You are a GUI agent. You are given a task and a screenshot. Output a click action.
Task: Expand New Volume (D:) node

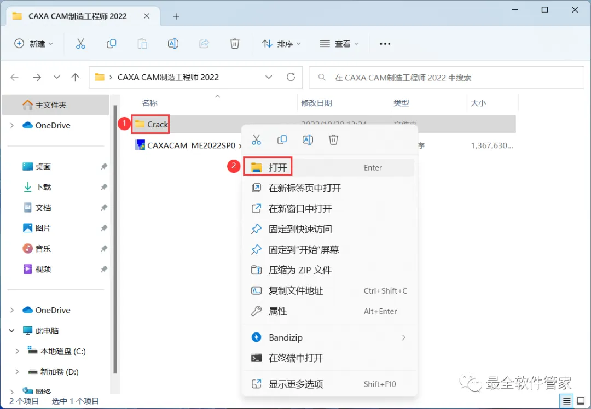point(17,372)
